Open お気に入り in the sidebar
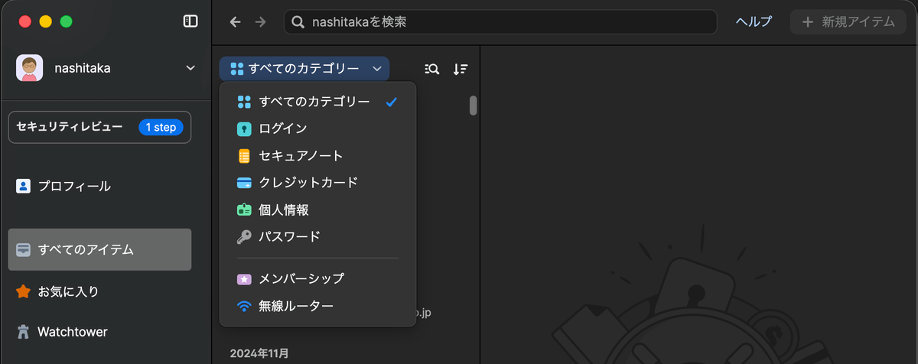918x364 pixels. [x=99, y=291]
